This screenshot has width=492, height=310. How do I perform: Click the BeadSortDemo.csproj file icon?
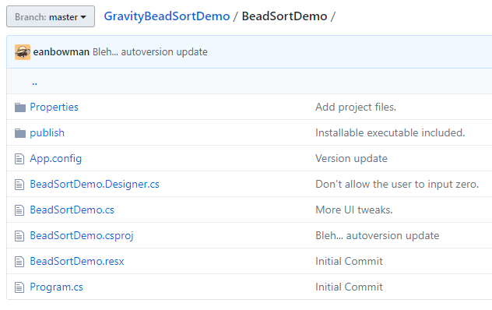click(x=19, y=236)
